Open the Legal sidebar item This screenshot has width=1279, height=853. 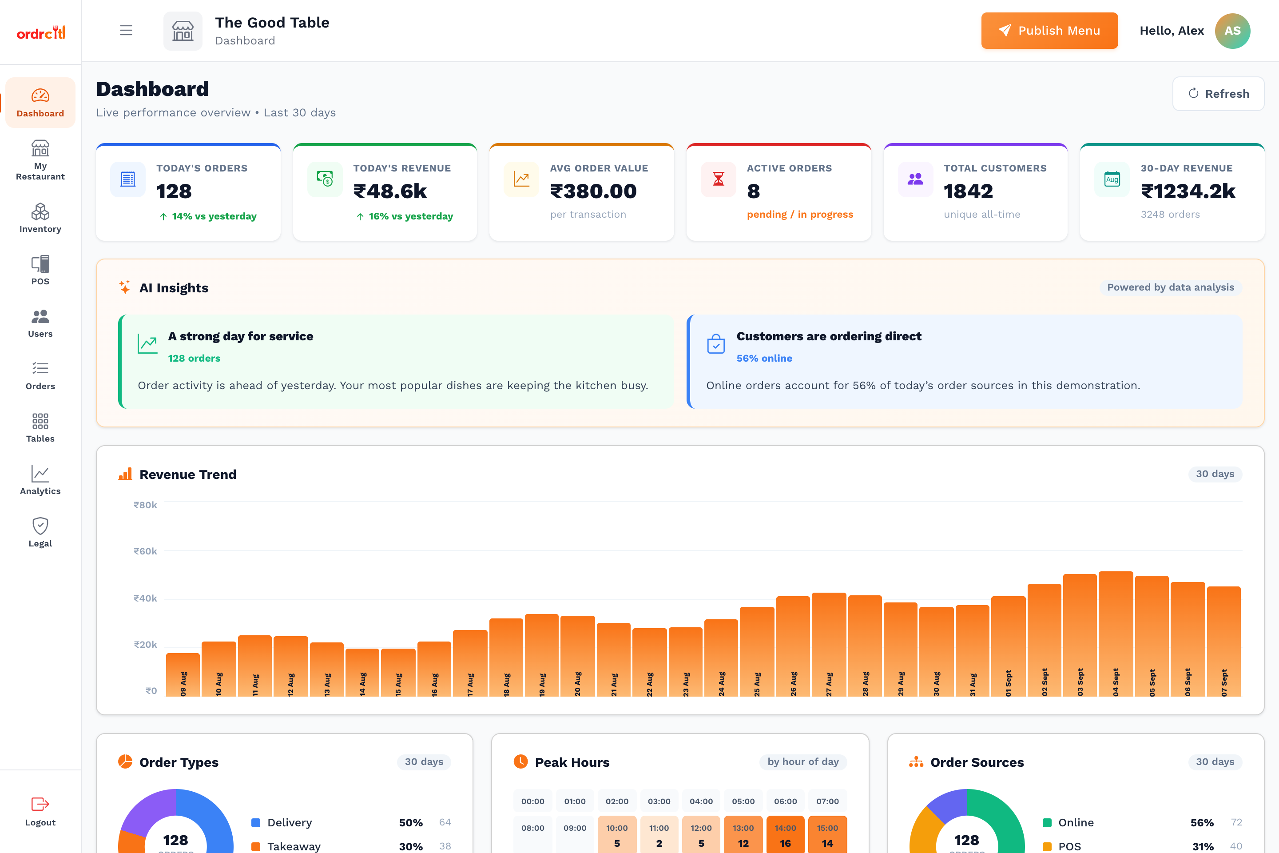(x=40, y=533)
